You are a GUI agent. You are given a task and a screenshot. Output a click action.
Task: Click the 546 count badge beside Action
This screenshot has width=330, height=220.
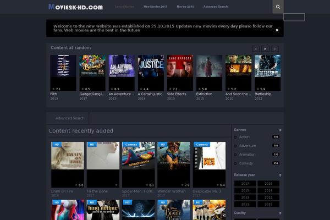(x=276, y=137)
